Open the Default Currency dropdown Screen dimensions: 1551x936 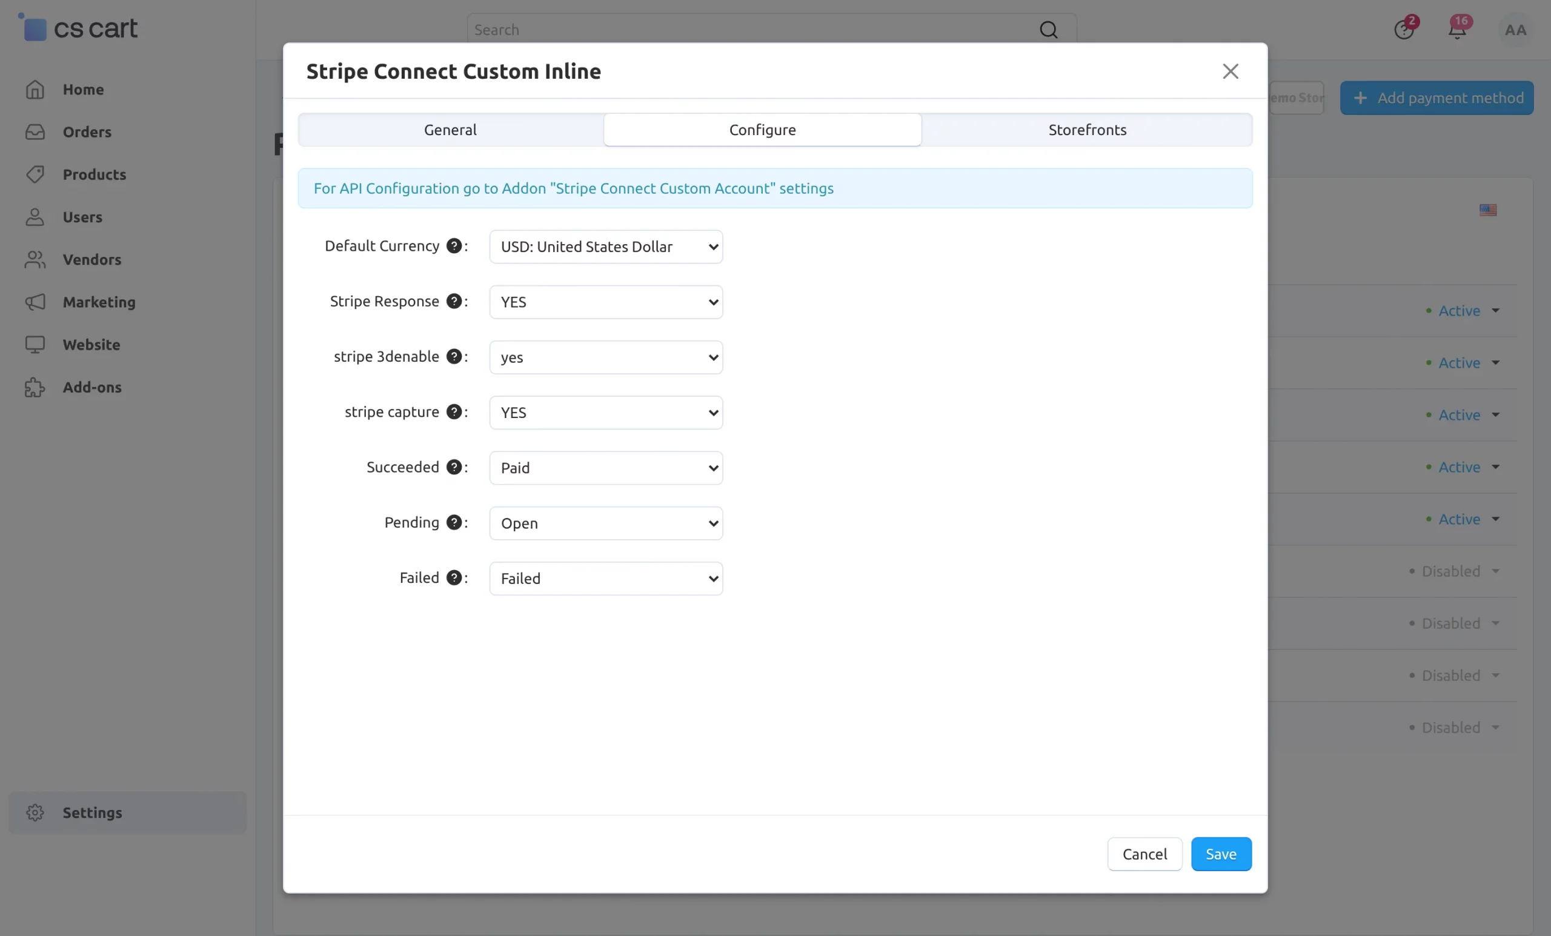(x=606, y=247)
